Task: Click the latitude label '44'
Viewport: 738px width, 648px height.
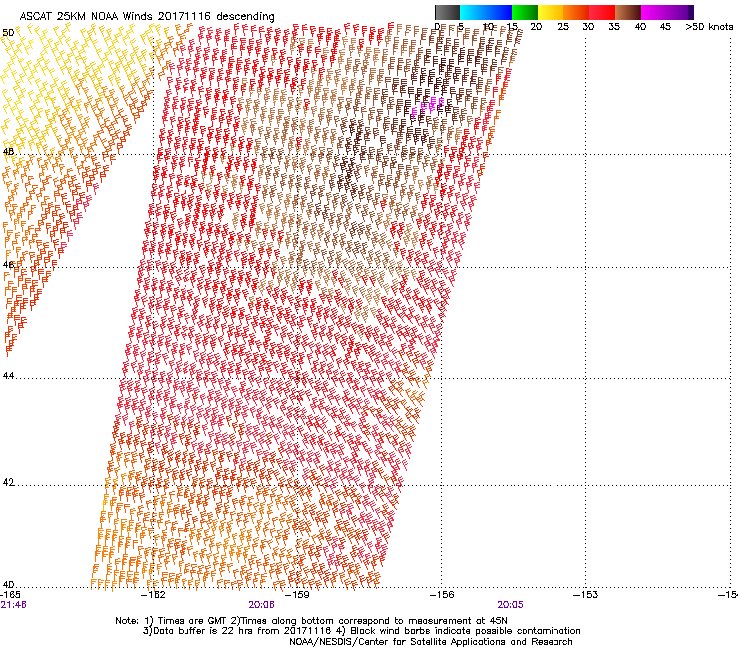Action: [x=8, y=376]
